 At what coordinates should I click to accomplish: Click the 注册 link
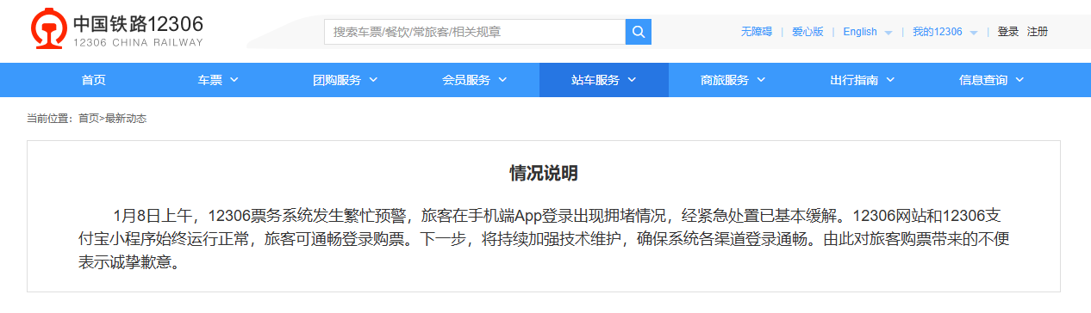tap(1038, 32)
